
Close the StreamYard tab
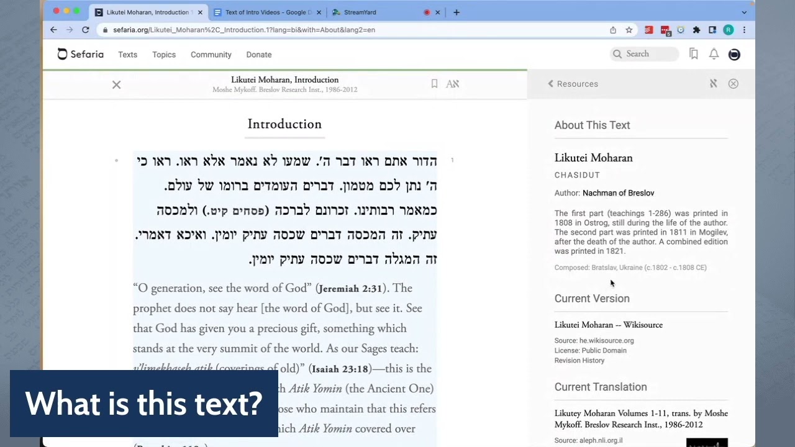tap(437, 12)
